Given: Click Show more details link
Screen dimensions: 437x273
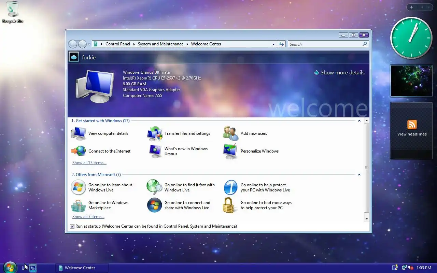Looking at the screenshot, I should 339,73.
